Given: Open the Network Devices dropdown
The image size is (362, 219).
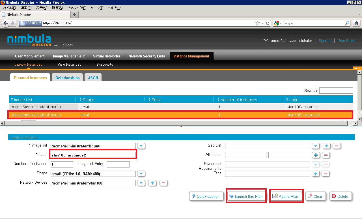Looking at the screenshot, I should (141, 183).
